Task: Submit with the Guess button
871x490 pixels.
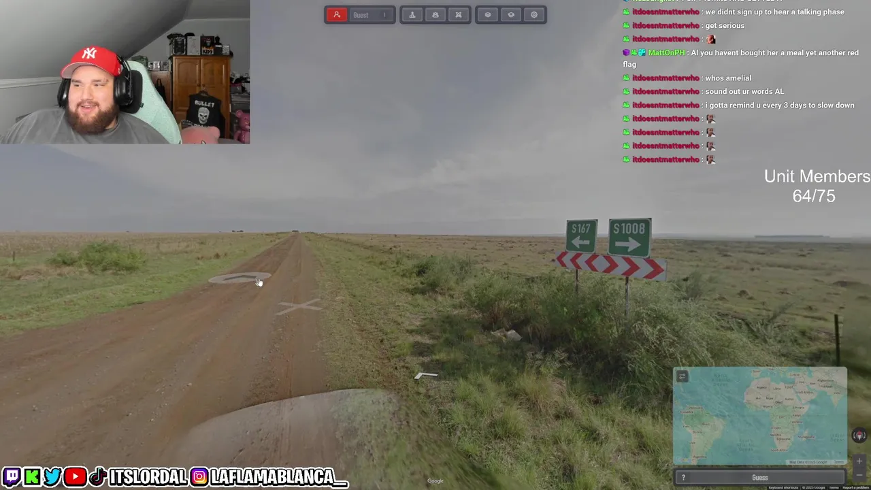Action: [760, 478]
